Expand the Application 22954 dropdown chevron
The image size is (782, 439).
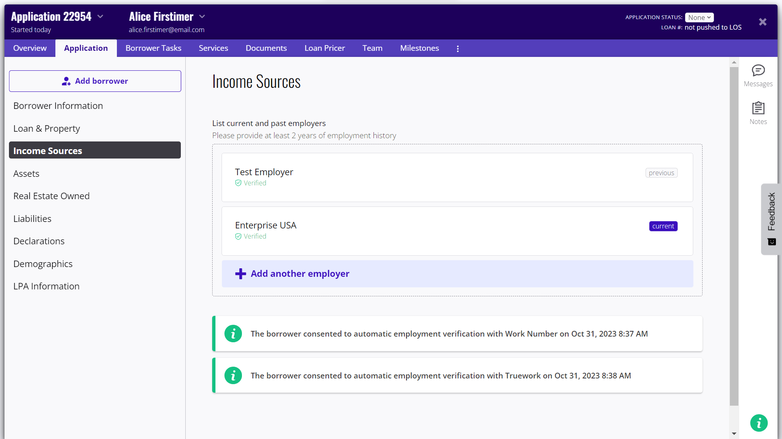(101, 17)
